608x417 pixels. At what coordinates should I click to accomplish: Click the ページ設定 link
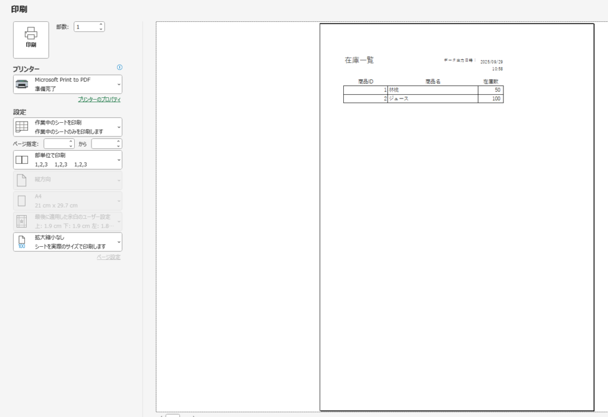109,257
